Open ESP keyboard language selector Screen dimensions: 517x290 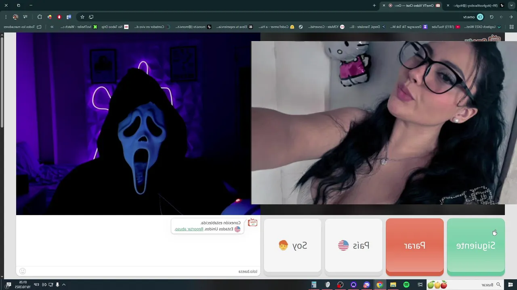(36, 285)
